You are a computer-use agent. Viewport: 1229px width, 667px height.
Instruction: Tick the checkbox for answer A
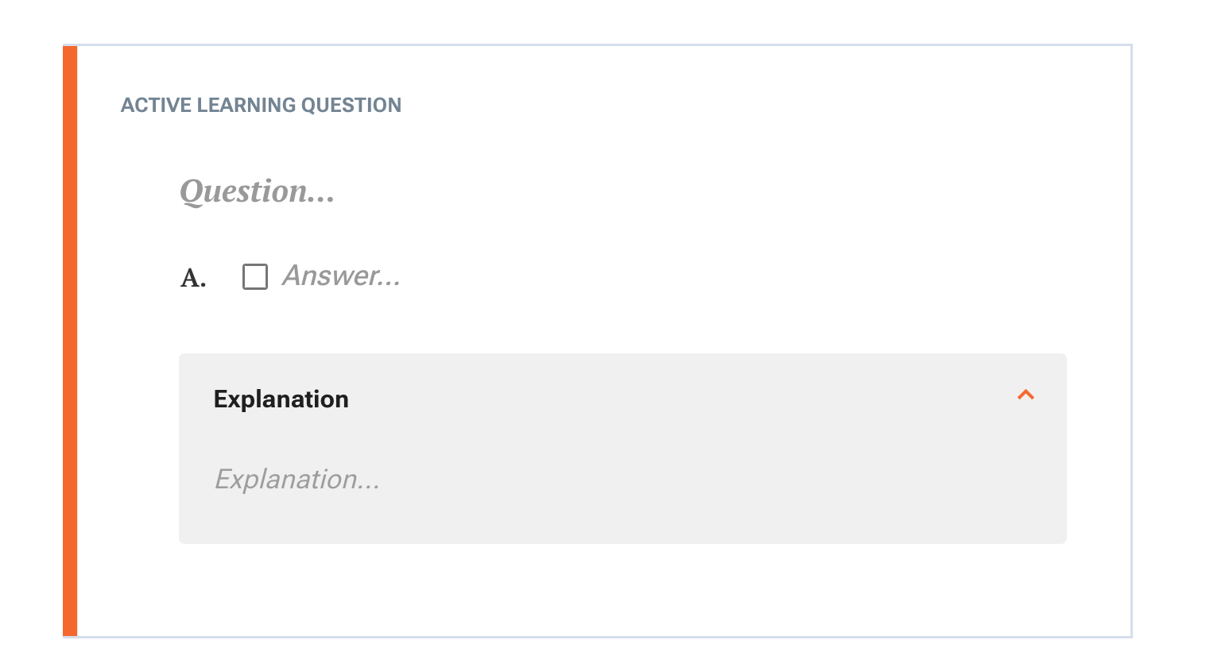click(x=255, y=277)
